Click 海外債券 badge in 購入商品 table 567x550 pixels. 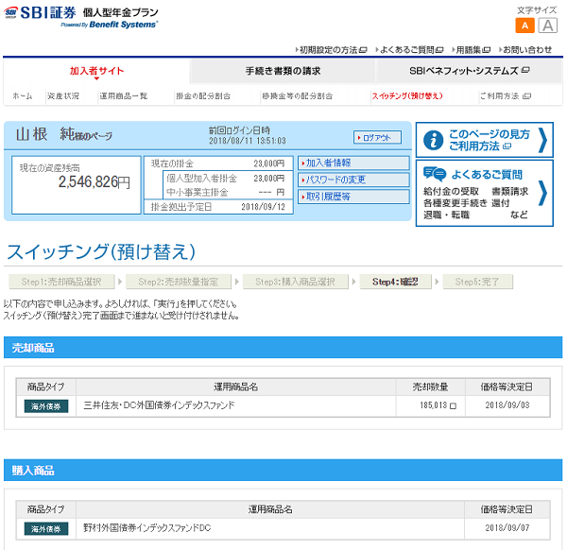click(x=46, y=529)
